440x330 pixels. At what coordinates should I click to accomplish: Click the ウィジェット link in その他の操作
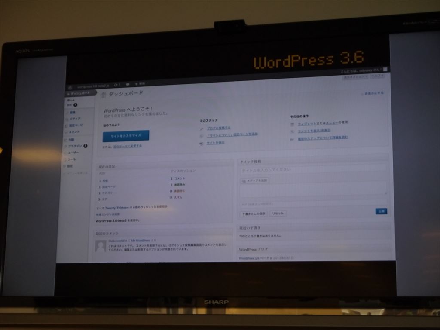coord(307,123)
